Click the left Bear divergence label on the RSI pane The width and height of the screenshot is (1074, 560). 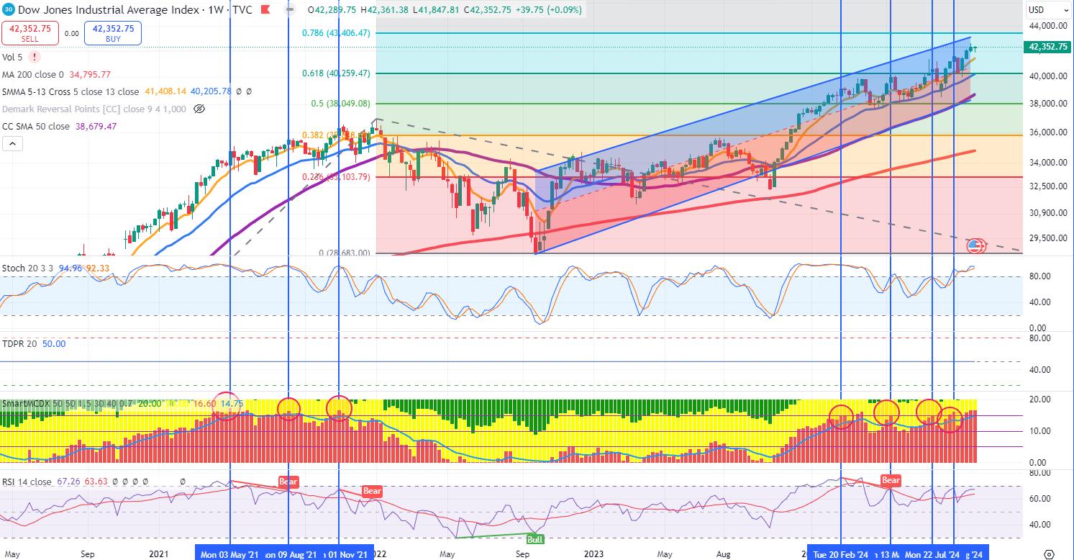tap(288, 482)
